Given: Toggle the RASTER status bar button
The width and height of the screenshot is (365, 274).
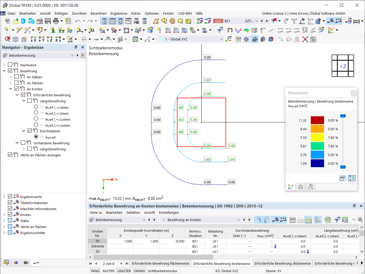Looking at the screenshot, I should (x=109, y=271).
